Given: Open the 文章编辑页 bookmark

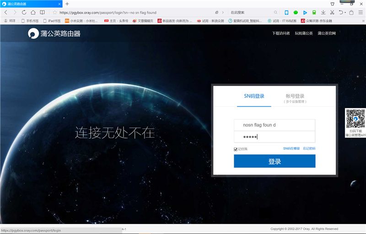Looking at the screenshot, I should point(143,21).
